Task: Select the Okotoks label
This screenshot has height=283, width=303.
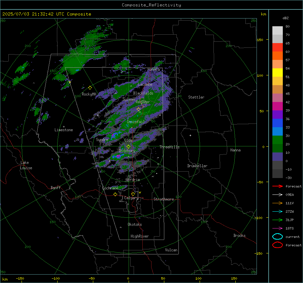Action: click(x=135, y=224)
